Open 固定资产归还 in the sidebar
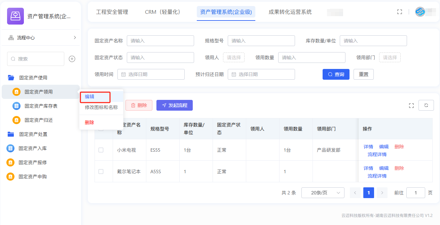Image resolution: width=440 pixels, height=225 pixels. [38, 120]
